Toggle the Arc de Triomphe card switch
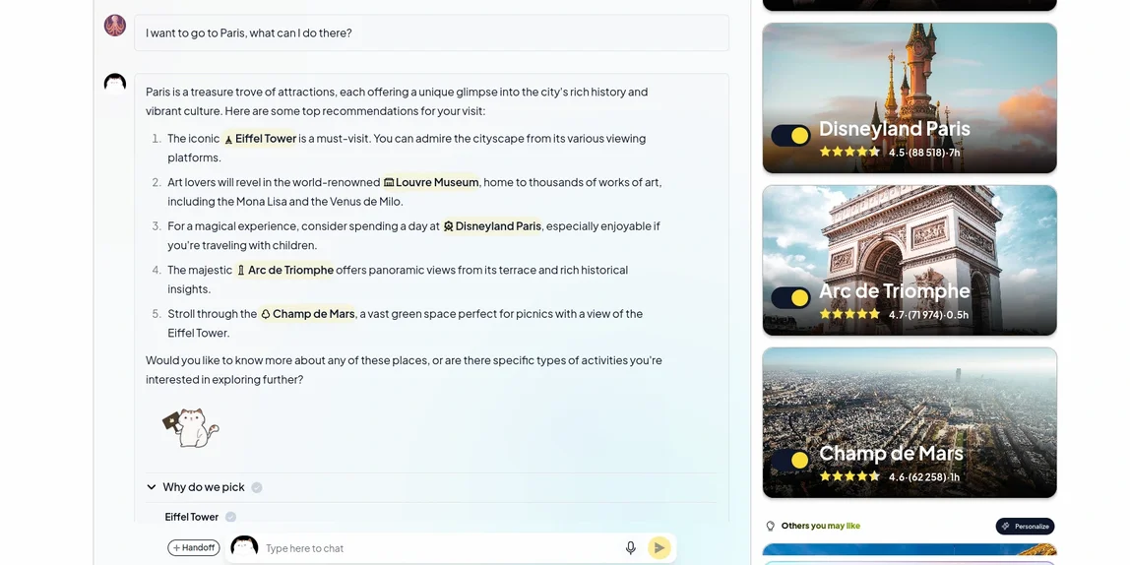 coord(790,297)
